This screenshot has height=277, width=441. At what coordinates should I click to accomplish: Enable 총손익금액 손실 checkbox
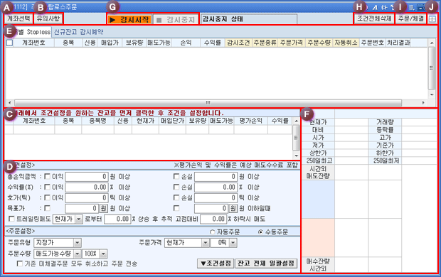(176, 176)
